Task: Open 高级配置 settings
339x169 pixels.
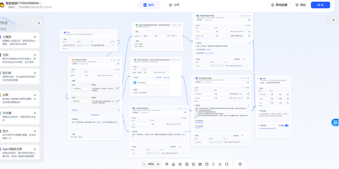Action: 279,5
